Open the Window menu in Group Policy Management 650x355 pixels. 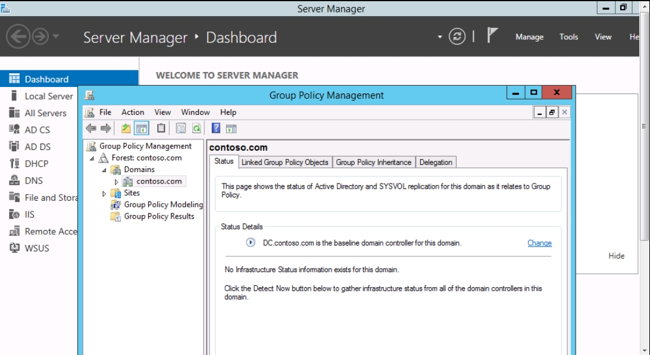coord(195,112)
